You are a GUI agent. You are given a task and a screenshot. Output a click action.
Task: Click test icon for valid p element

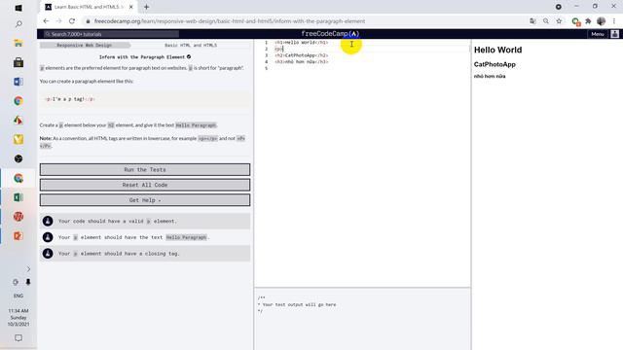pos(48,221)
